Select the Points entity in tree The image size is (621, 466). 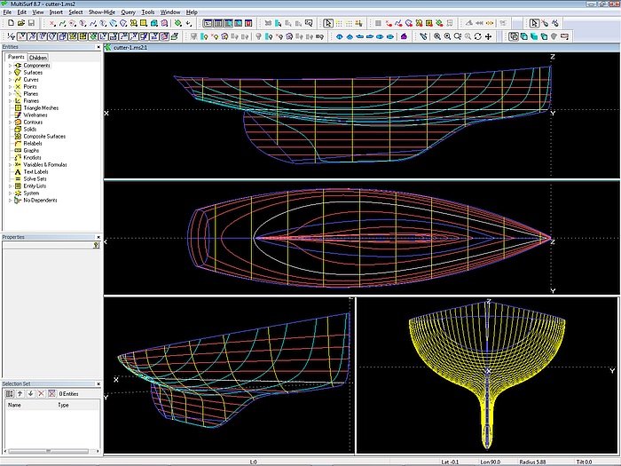click(30, 86)
